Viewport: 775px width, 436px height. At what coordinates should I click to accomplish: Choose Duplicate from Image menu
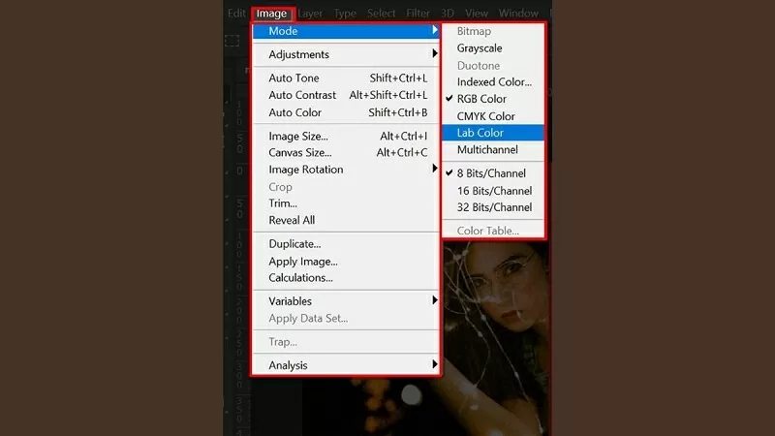click(x=294, y=244)
